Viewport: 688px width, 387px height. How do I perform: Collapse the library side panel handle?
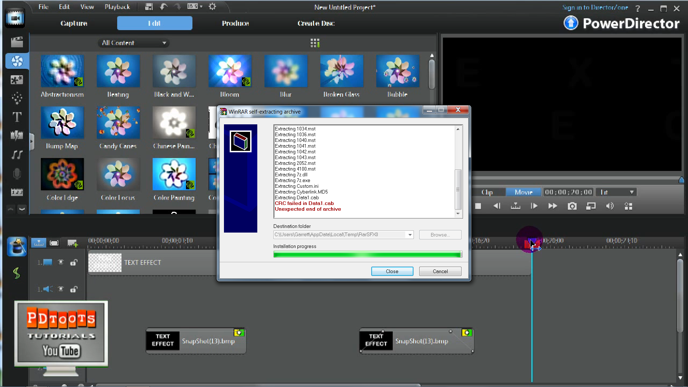coord(32,142)
